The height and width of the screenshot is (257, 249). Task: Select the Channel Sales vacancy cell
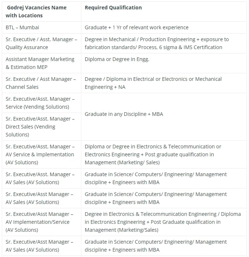40,83
